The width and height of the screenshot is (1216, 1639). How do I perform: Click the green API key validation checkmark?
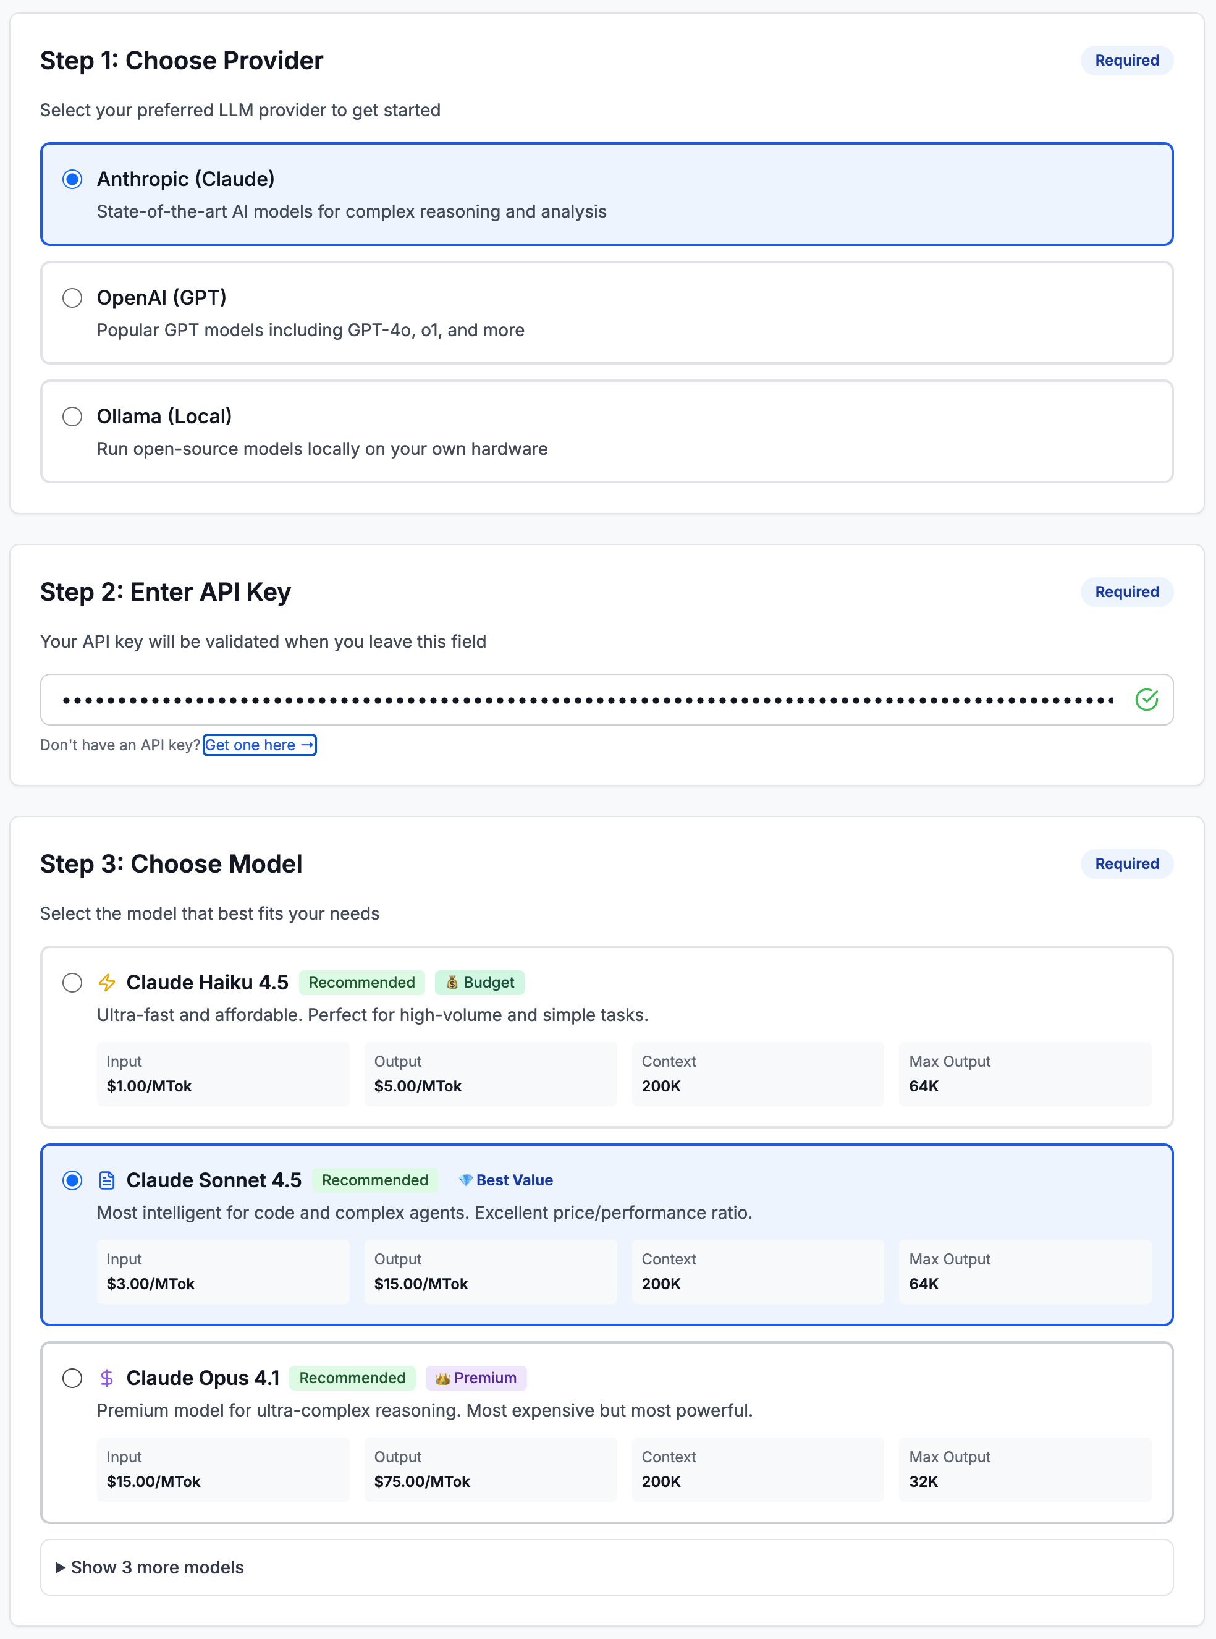point(1146,700)
